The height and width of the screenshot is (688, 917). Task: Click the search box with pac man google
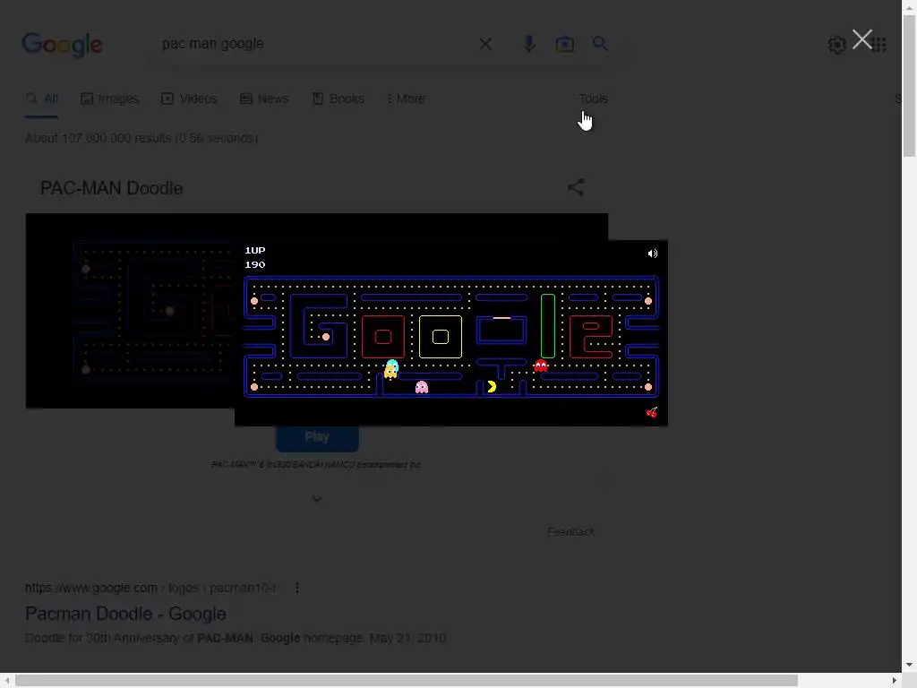tap(316, 44)
